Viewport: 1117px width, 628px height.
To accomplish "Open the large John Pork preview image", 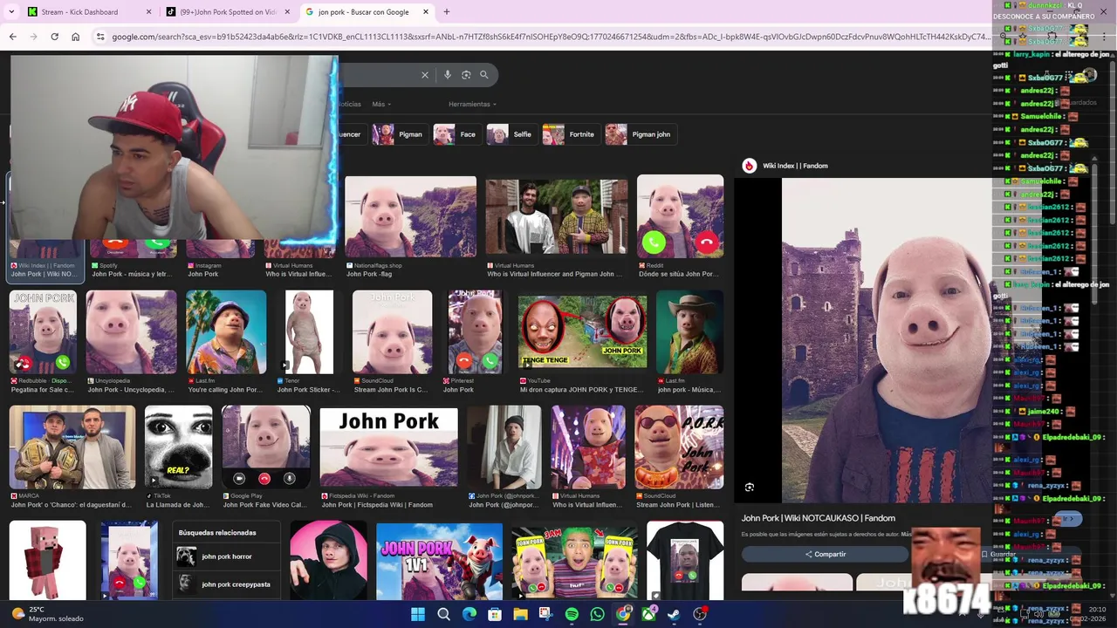I will tap(887, 340).
